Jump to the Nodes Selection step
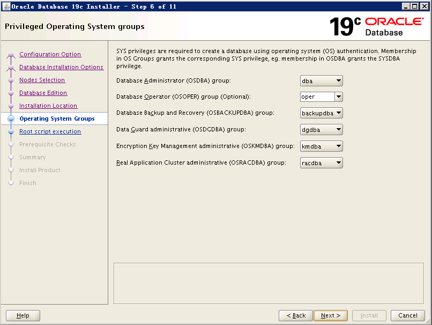The image size is (432, 325). (42, 80)
